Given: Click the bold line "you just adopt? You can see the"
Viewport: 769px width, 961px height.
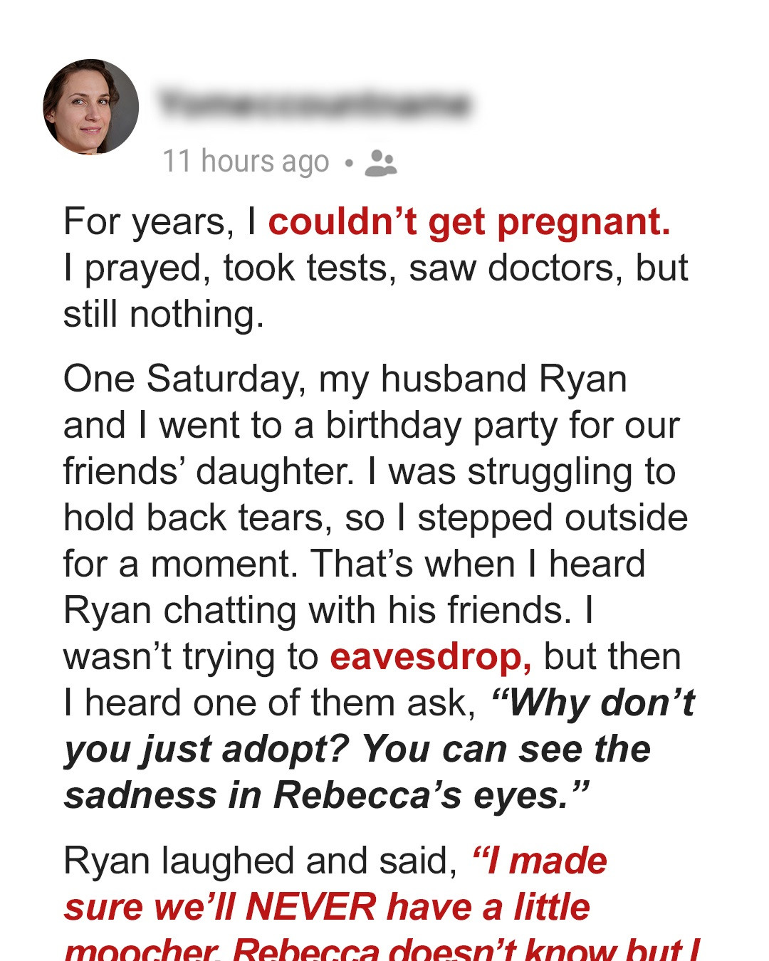Looking at the screenshot, I should point(357,750).
